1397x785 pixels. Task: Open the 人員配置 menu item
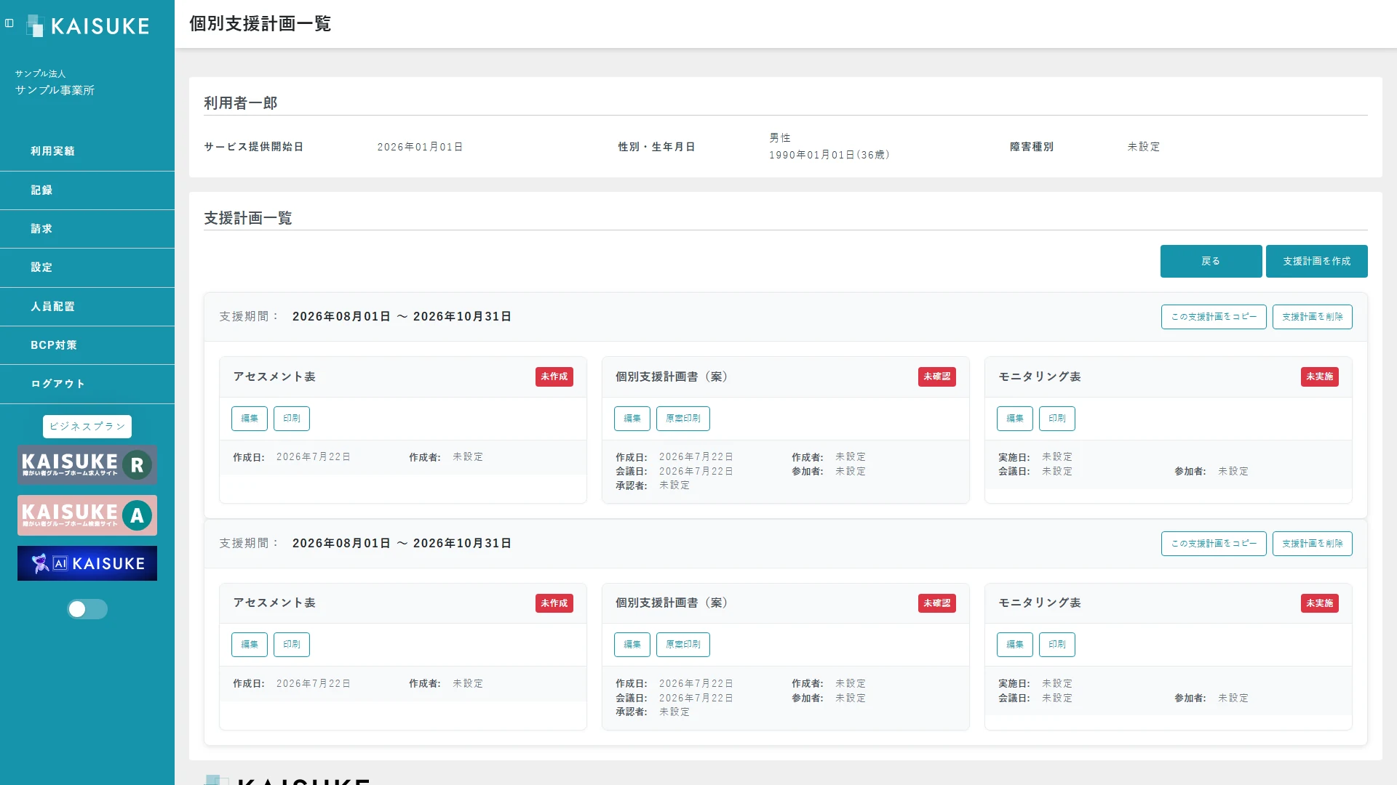point(87,307)
